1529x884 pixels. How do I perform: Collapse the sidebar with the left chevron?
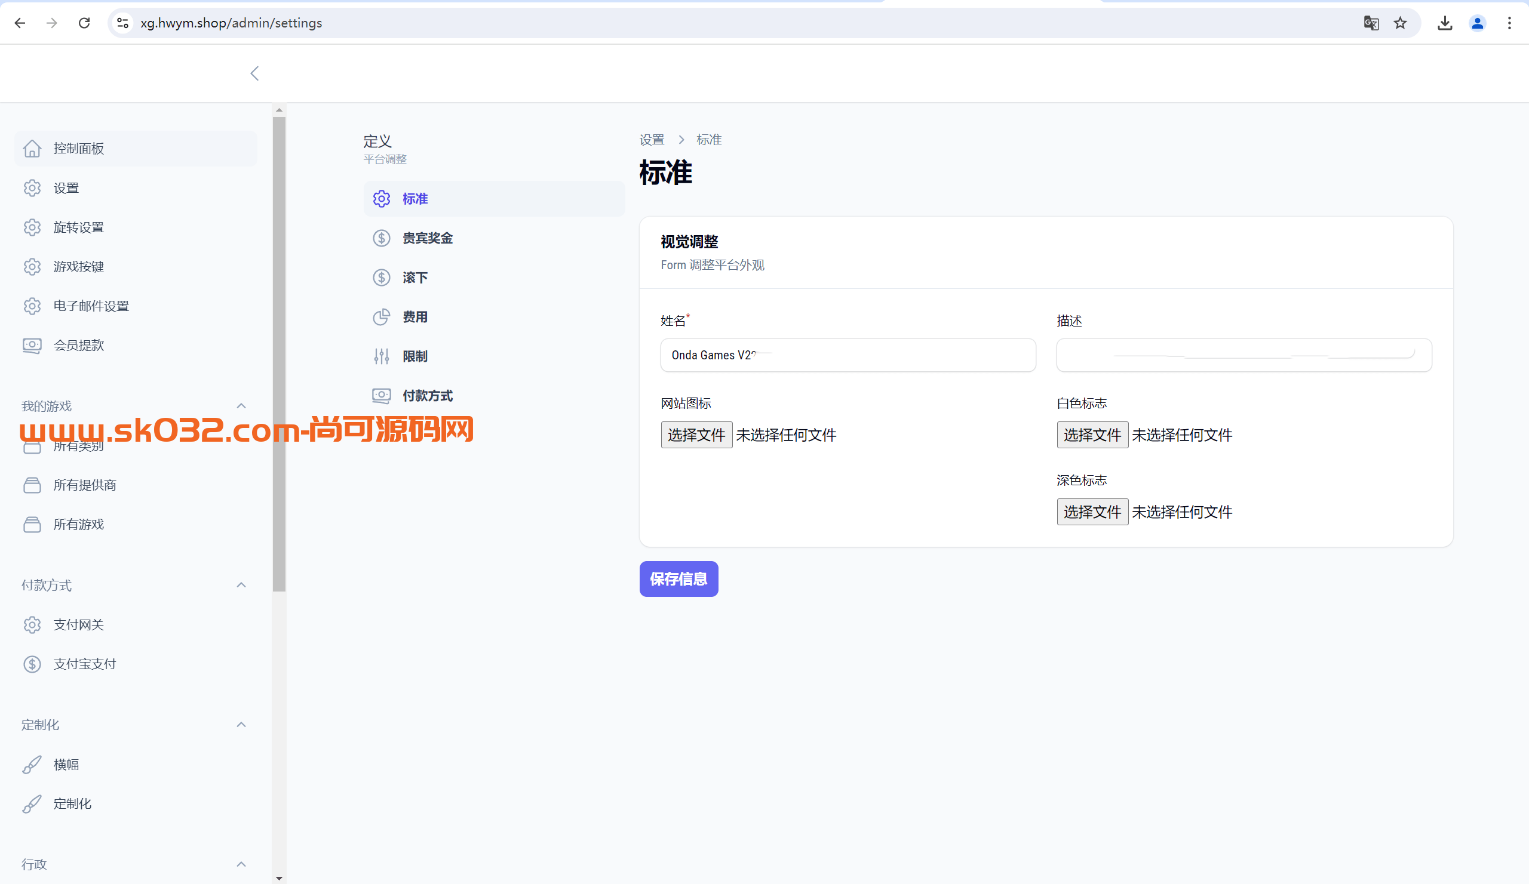(x=255, y=73)
